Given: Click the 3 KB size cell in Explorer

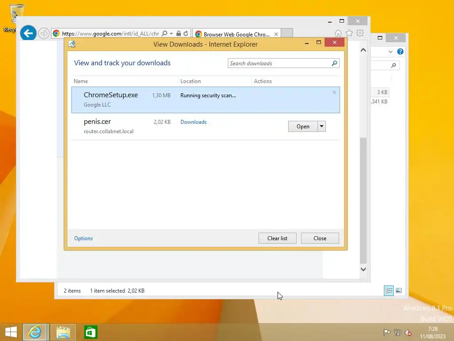Looking at the screenshot, I should [x=382, y=92].
